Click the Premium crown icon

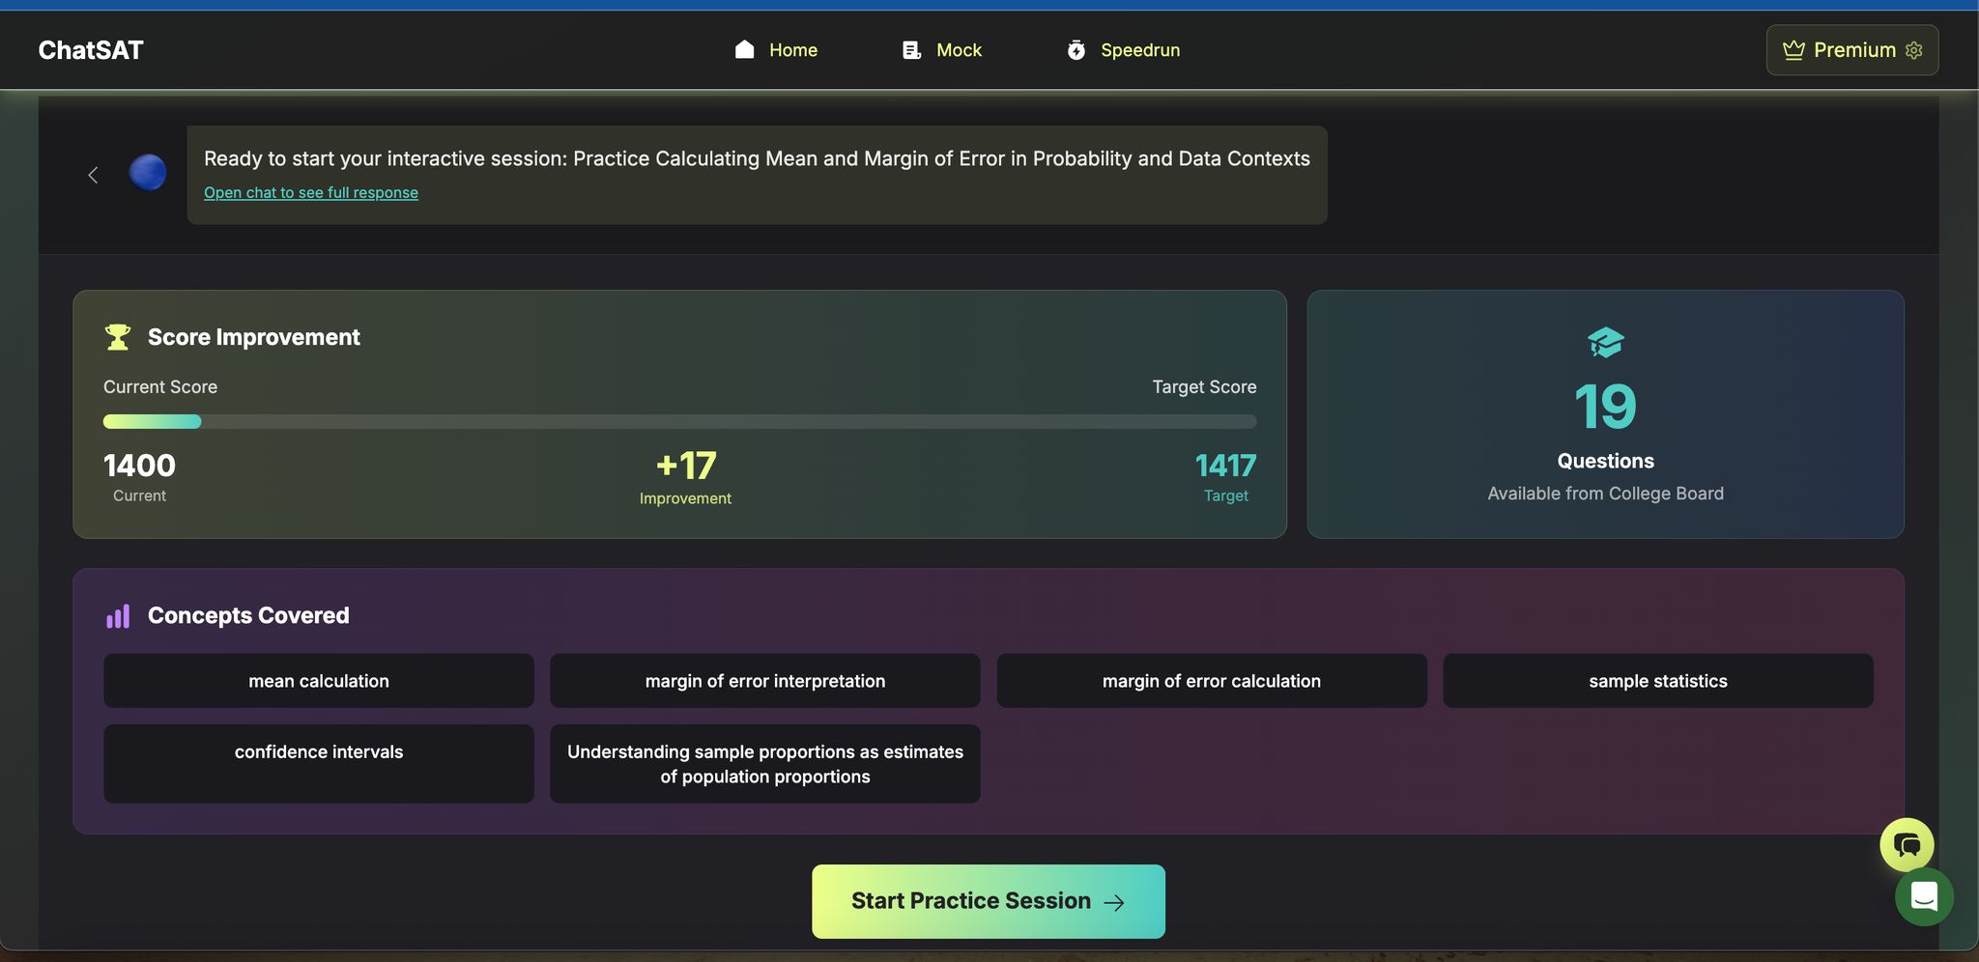[1793, 50]
